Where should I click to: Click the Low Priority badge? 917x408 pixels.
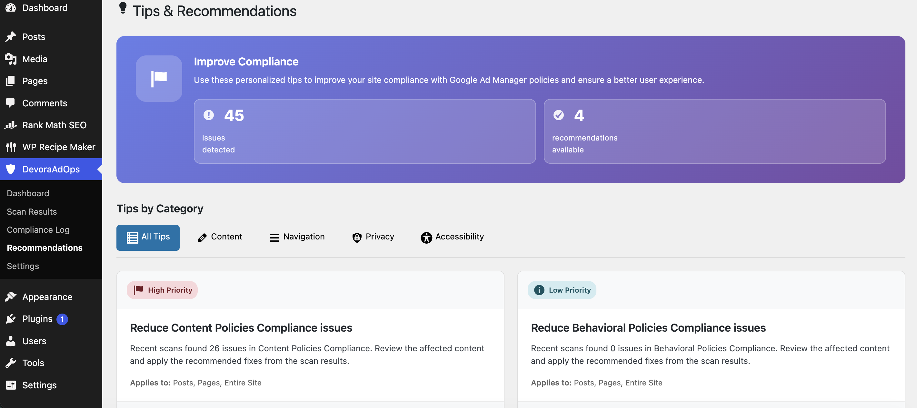[x=562, y=290]
